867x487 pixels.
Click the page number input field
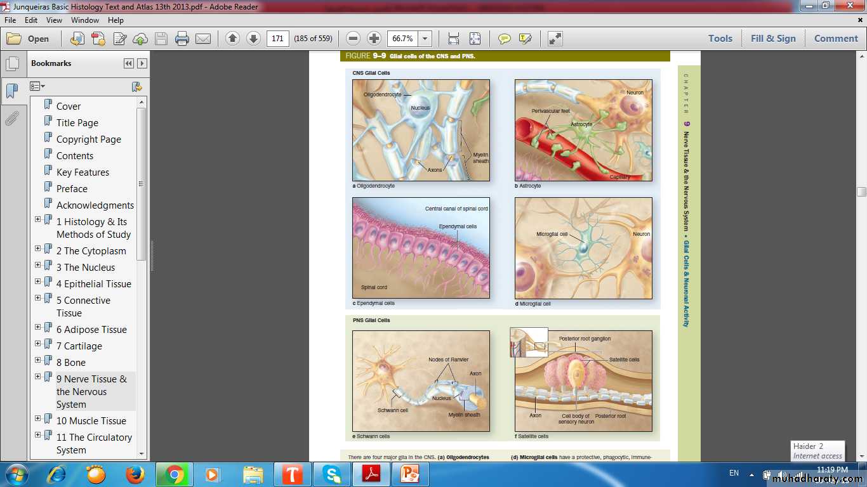tap(277, 39)
